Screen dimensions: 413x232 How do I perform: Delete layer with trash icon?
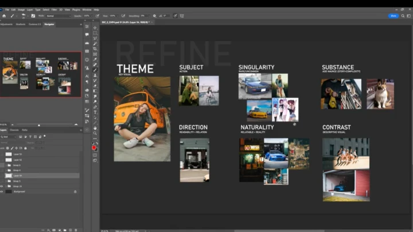[x=76, y=230]
